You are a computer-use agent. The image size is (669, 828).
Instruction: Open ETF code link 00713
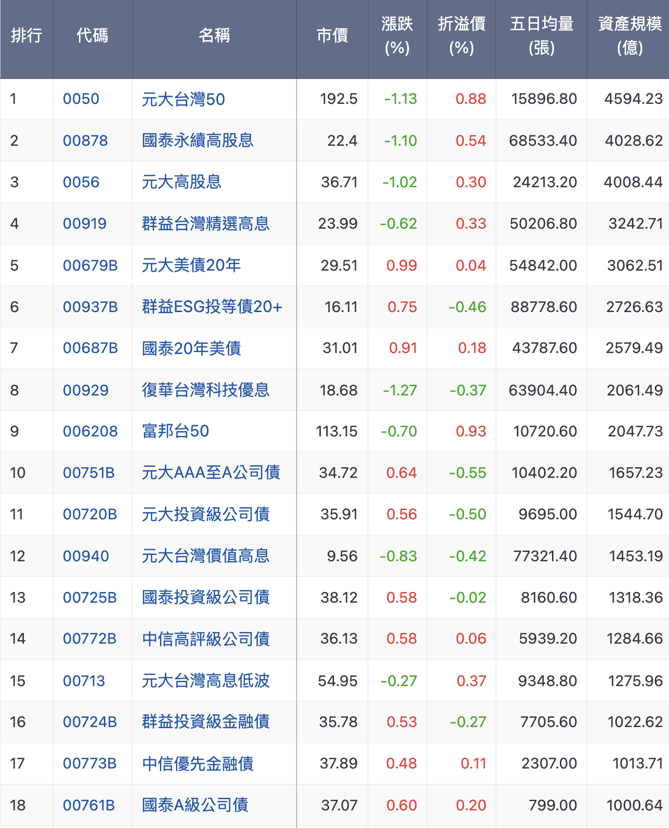(x=84, y=681)
